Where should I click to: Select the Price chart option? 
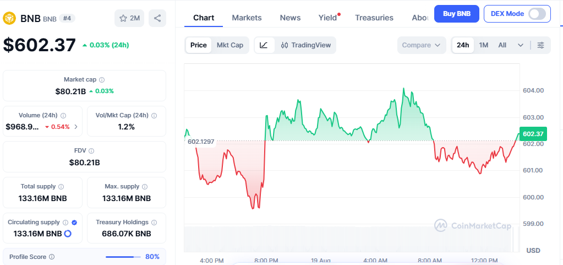199,45
